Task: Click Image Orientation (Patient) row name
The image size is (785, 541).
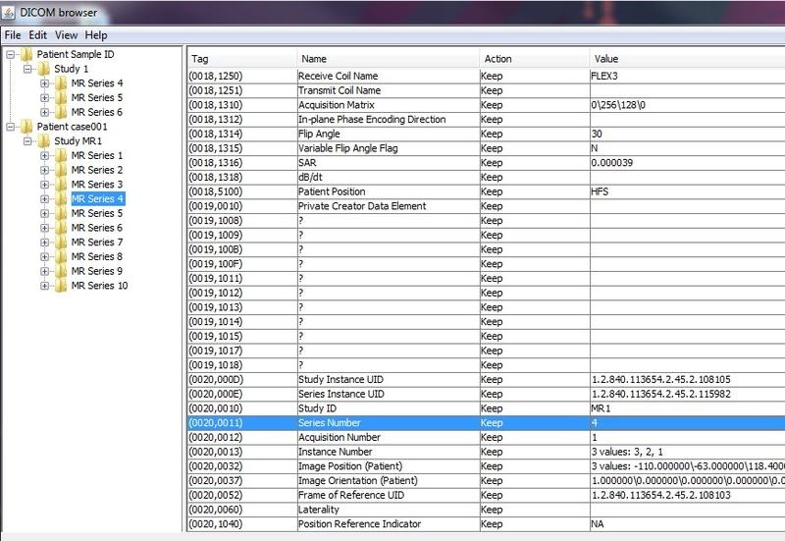Action: click(x=388, y=481)
